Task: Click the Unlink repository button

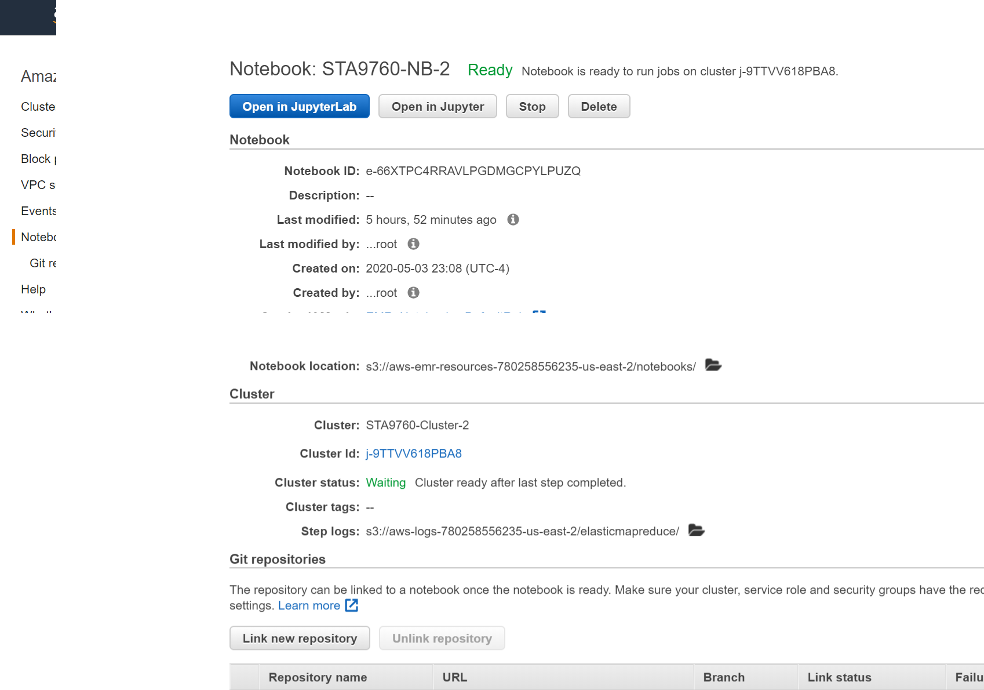Action: click(x=442, y=638)
